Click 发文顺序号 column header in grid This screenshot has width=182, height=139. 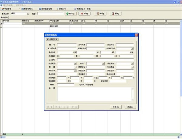[x=42, y=21]
